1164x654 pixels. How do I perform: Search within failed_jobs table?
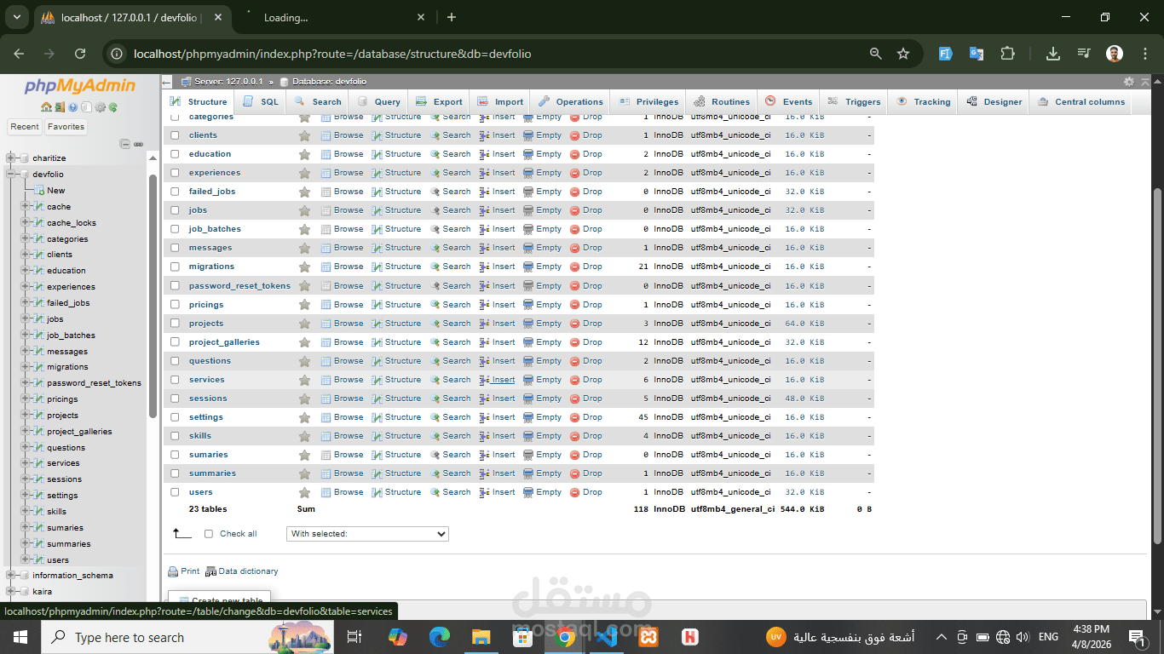[x=450, y=192]
